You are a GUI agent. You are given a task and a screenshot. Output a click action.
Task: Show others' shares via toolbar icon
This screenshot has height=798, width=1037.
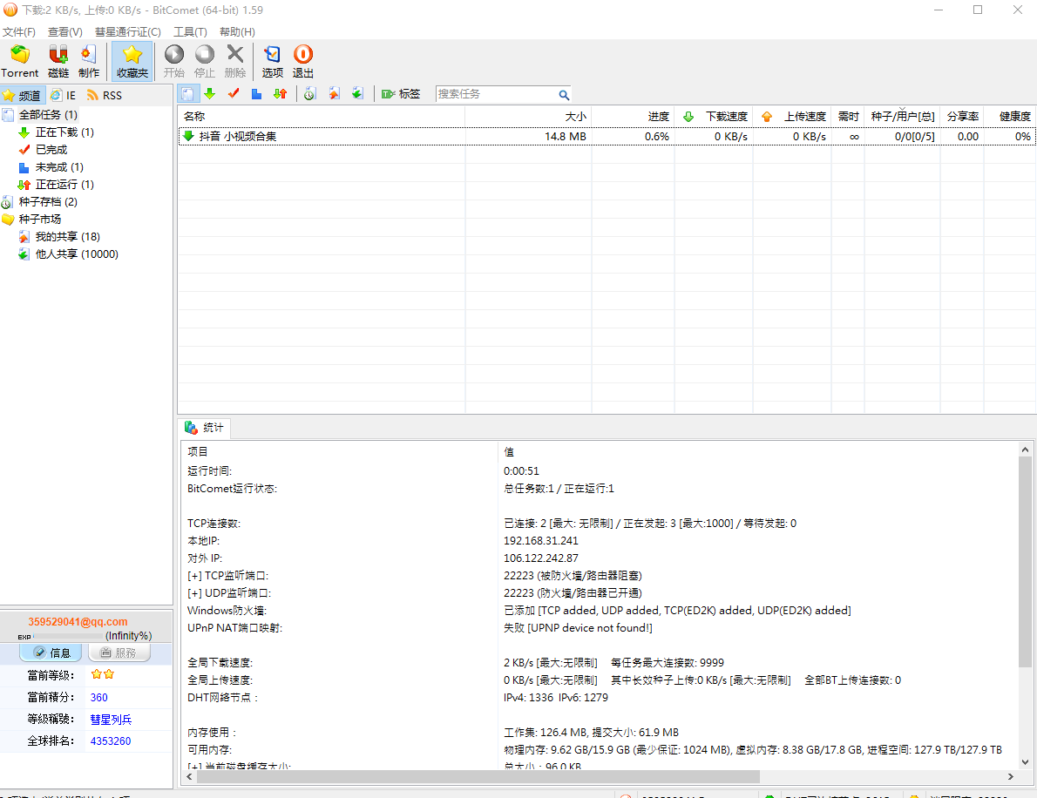[357, 94]
